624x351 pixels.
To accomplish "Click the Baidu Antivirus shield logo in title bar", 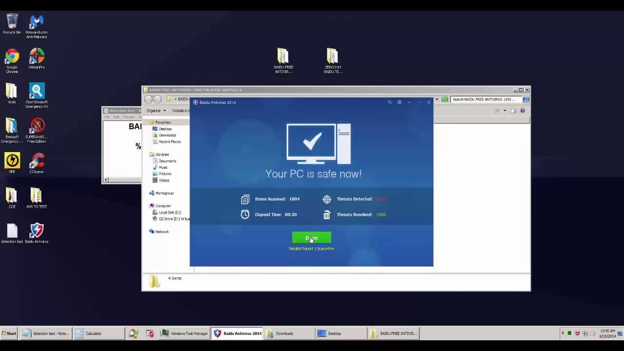I will point(195,102).
